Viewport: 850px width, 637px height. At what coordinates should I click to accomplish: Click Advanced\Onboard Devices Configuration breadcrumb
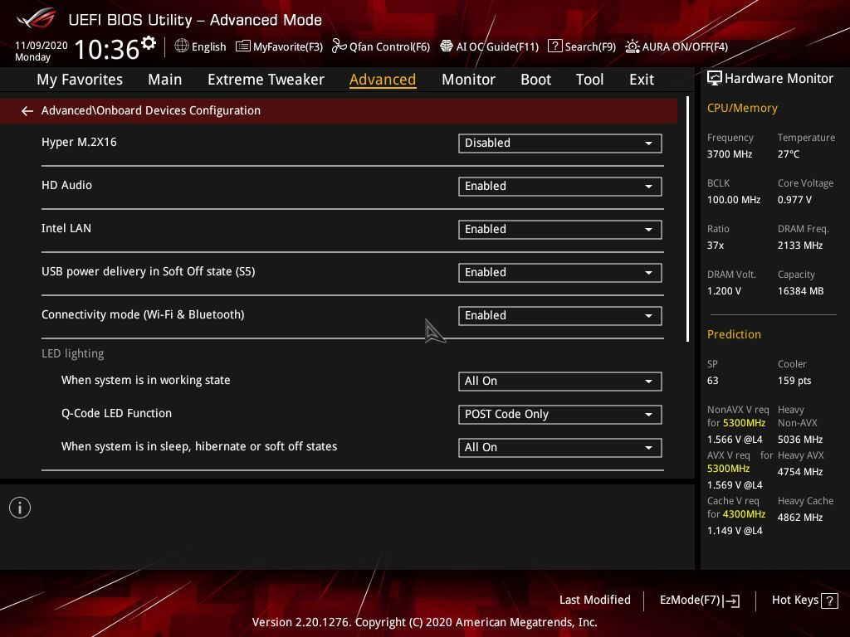[151, 110]
